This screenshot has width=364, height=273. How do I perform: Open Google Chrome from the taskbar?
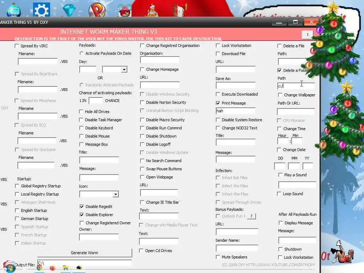(39, 268)
